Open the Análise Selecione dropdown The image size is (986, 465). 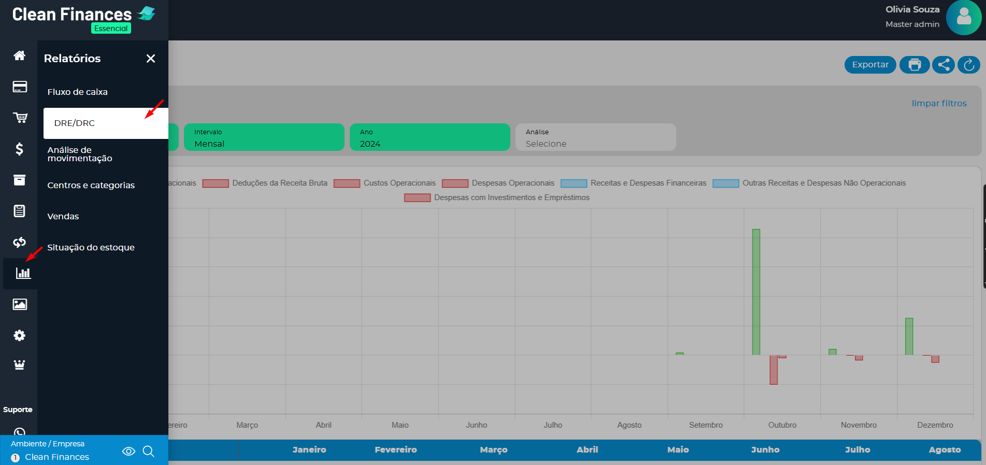595,137
